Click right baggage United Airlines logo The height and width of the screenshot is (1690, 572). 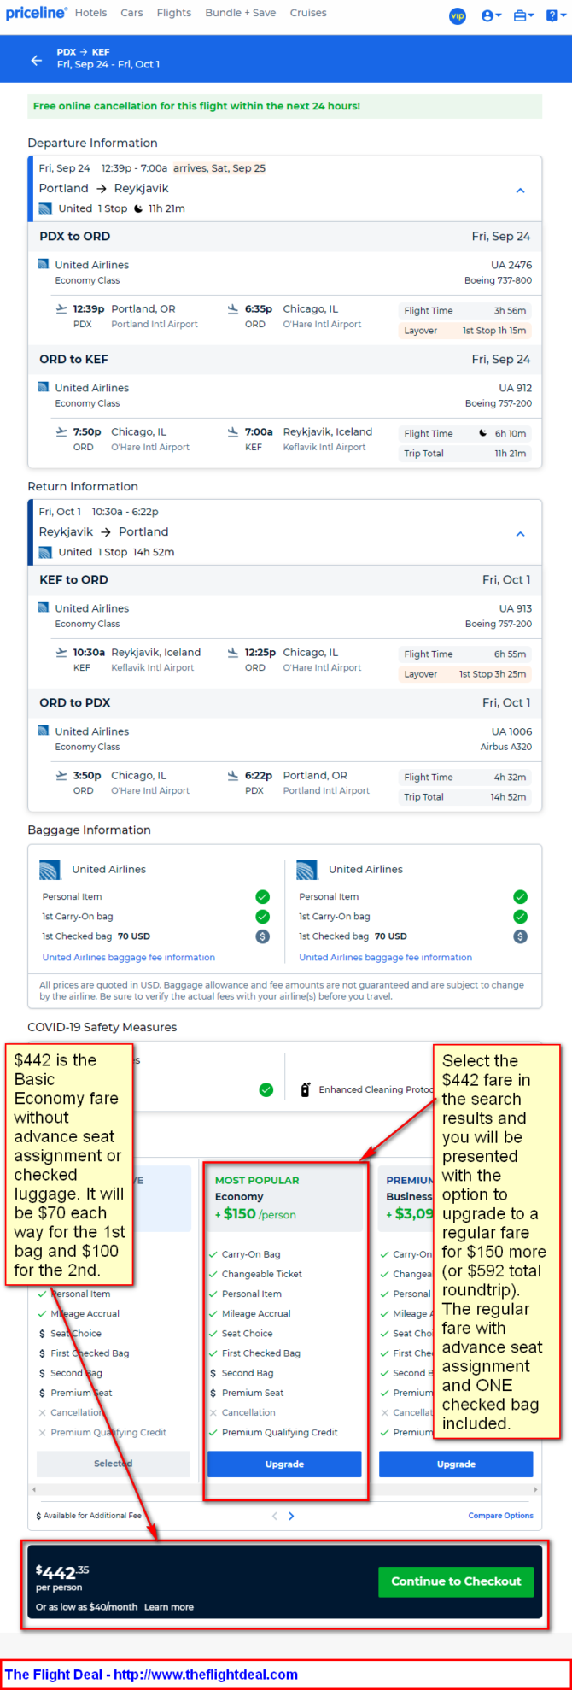click(x=307, y=870)
